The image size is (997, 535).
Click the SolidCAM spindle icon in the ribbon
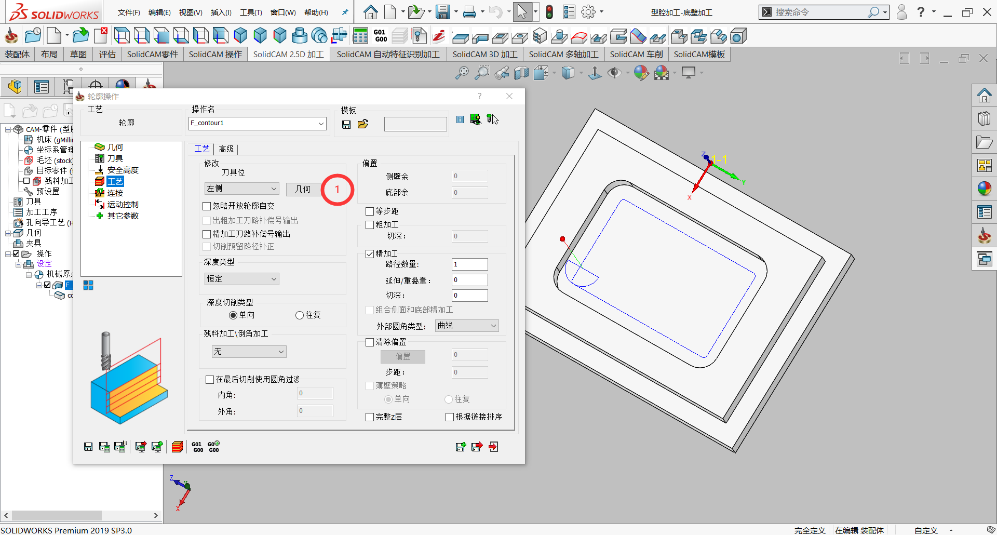click(11, 36)
